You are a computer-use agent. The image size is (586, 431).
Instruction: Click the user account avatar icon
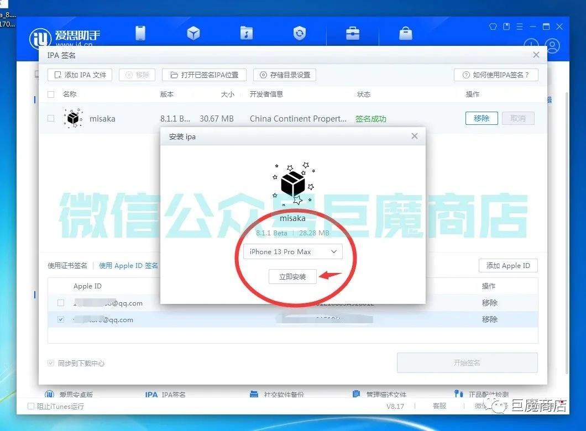[552, 46]
